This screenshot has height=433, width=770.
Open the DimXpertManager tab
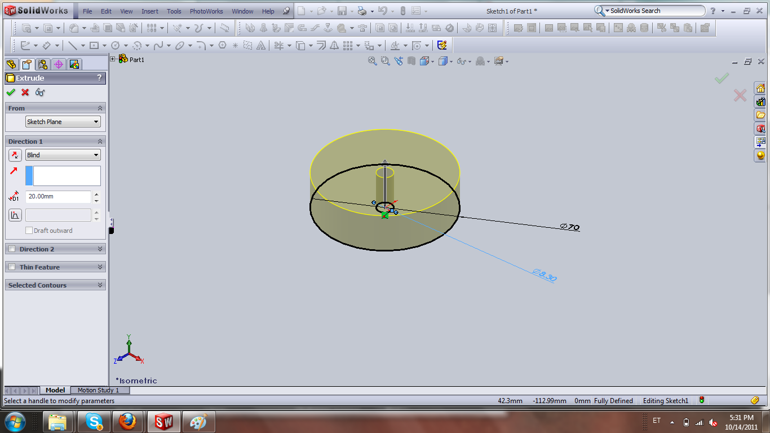point(59,64)
